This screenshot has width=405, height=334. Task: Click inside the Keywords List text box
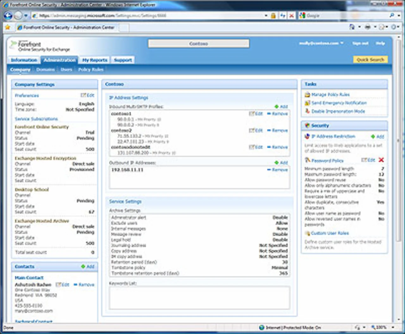[199, 298]
